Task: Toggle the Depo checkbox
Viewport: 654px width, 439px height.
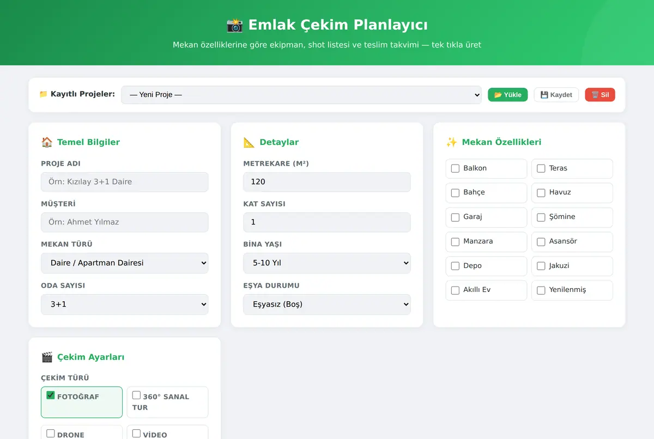Action: pos(455,266)
